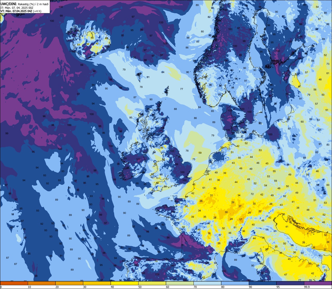Click the '(+4 h)' forecast offset text
The height and width of the screenshot is (289, 332).
pos(37,11)
